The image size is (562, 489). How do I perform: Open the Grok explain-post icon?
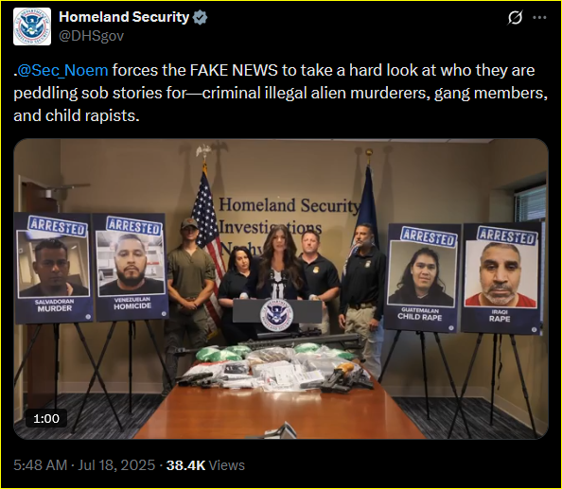tap(515, 17)
